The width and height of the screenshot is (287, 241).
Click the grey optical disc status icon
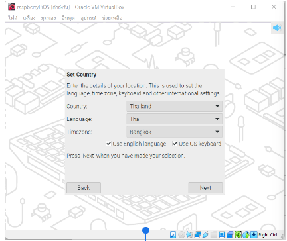[181, 234]
